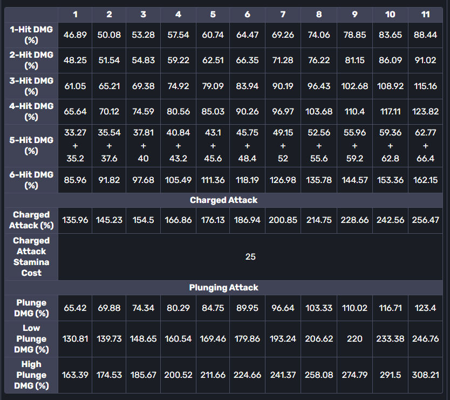Click the Charged Attack value 154.5
The width and height of the screenshot is (450, 400).
[143, 220]
